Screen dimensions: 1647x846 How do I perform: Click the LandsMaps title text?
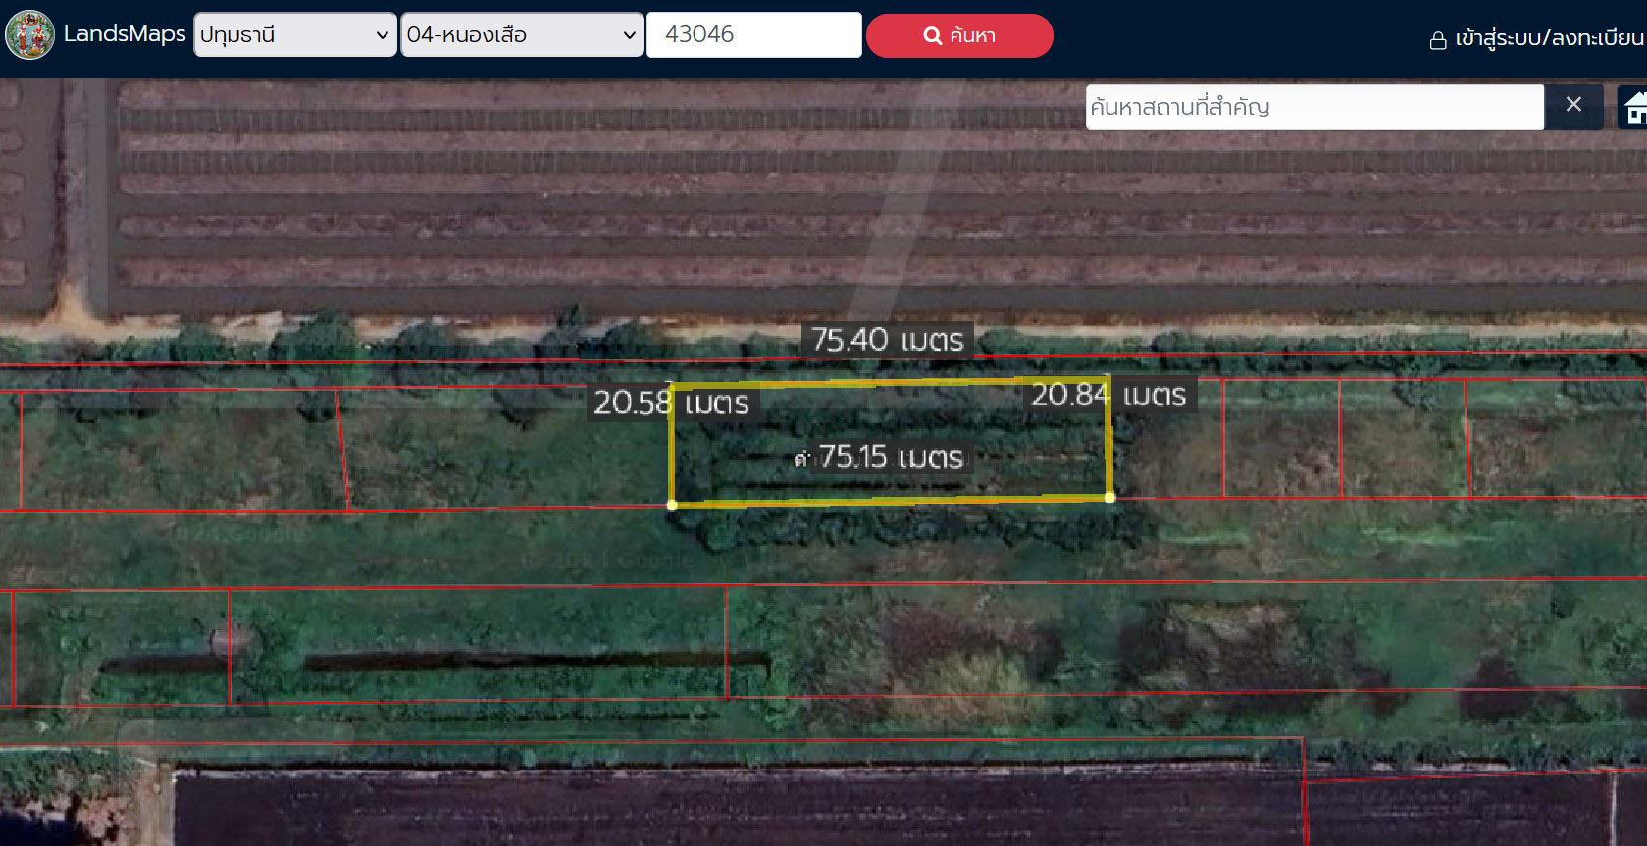click(125, 34)
